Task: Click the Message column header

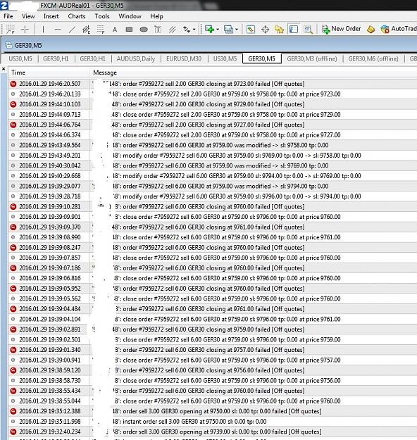Action: (x=253, y=73)
